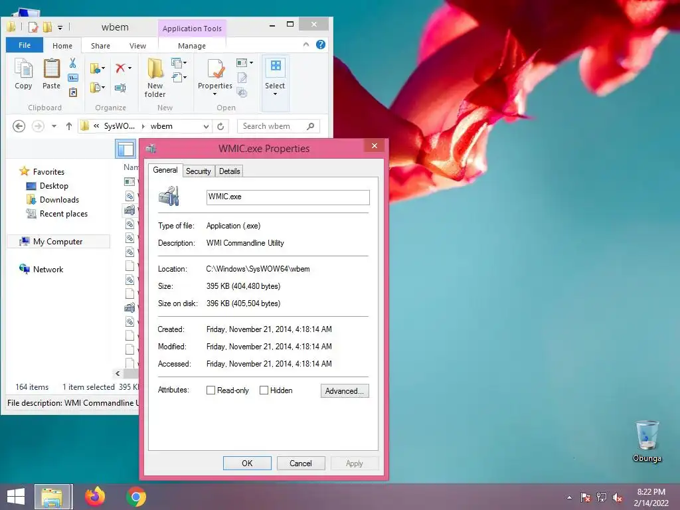Toggle the Hidden checkbox

coord(264,390)
